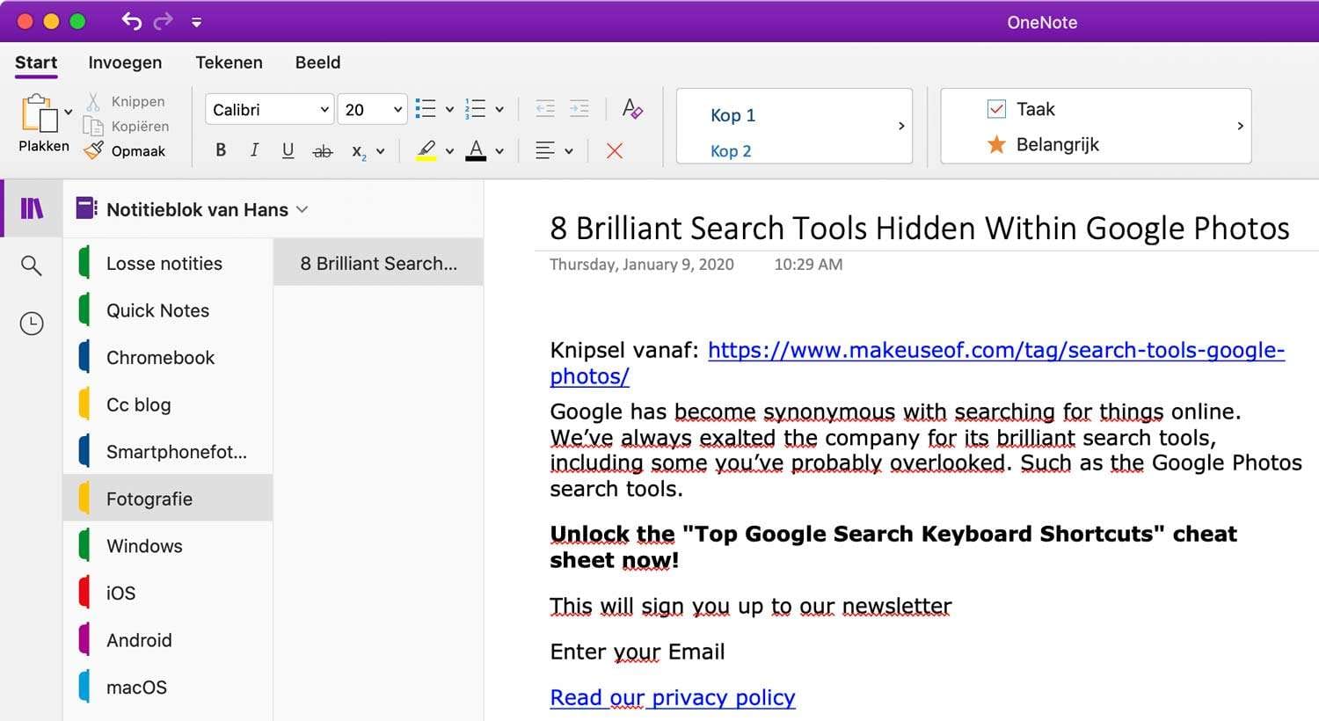
Task: Click Kopiëren to copy the selection
Action: pyautogui.click(x=126, y=126)
